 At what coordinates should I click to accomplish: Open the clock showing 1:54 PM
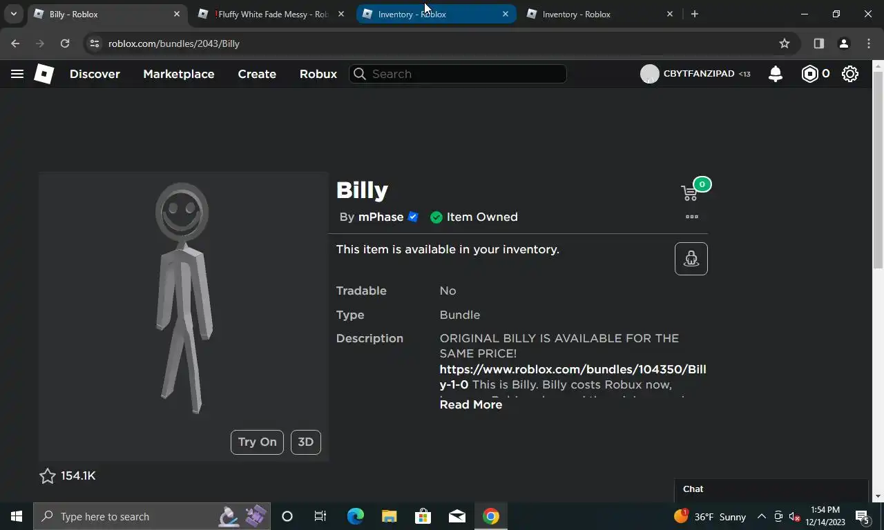(x=825, y=516)
